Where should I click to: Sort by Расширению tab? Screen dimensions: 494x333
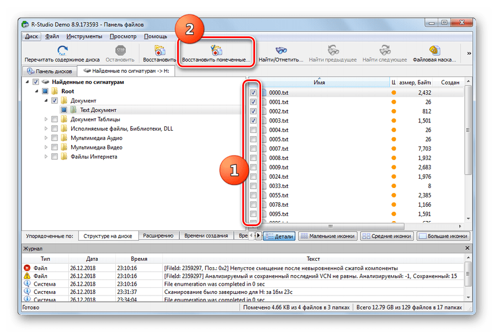click(x=158, y=236)
